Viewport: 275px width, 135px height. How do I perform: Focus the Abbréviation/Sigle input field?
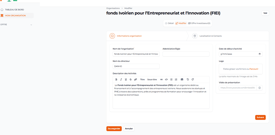click(186, 54)
